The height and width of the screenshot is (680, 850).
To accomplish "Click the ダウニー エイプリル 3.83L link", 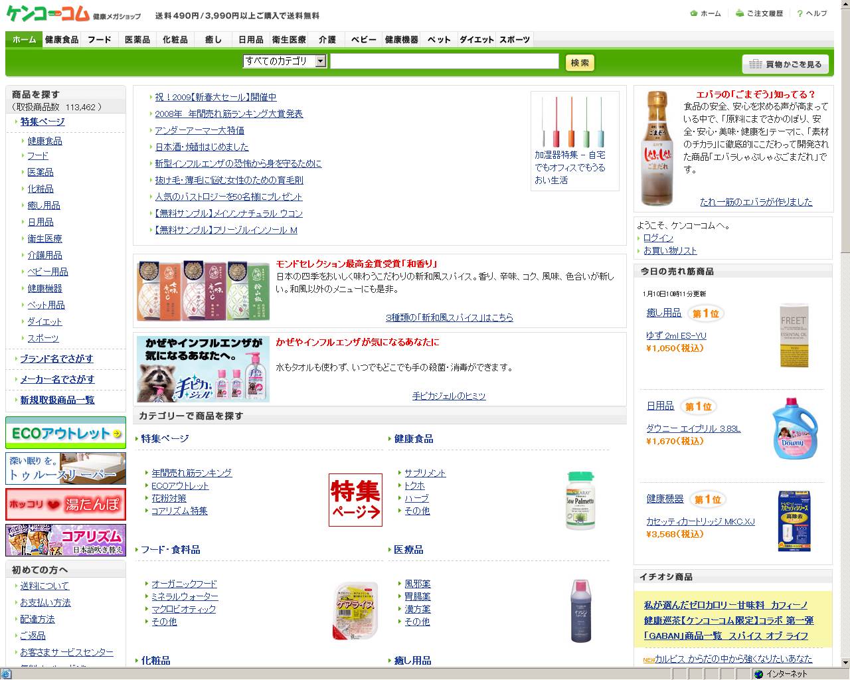I will pyautogui.click(x=693, y=428).
